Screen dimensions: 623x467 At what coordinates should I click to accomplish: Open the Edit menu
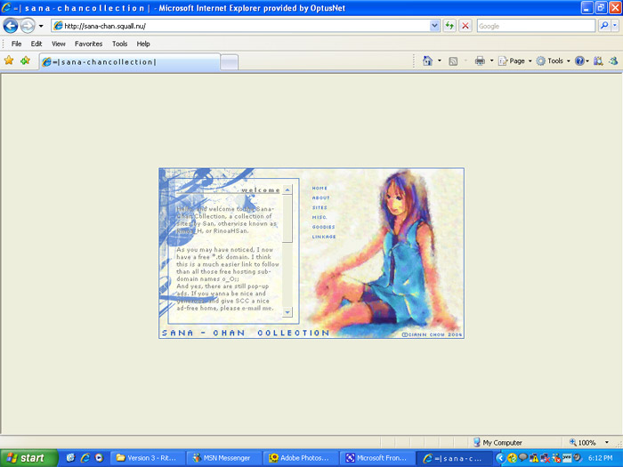pos(36,44)
